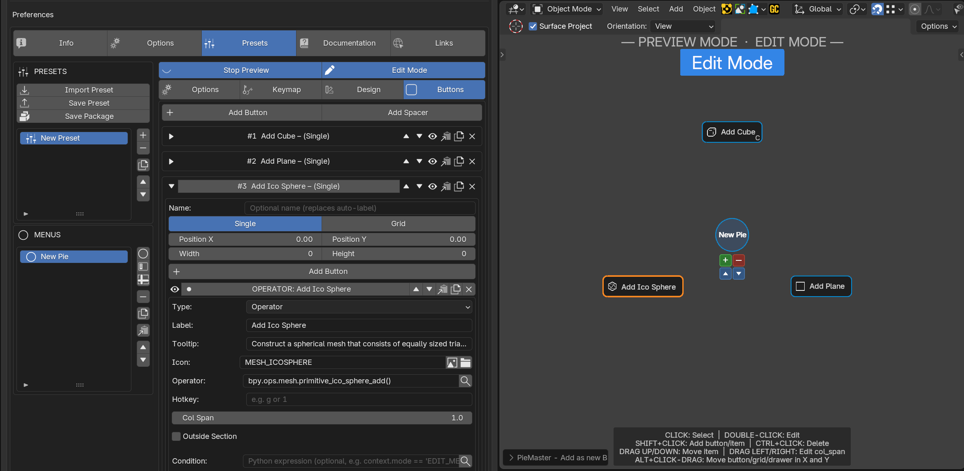Click the Edit Mode pencil button
964x471 pixels.
click(403, 70)
